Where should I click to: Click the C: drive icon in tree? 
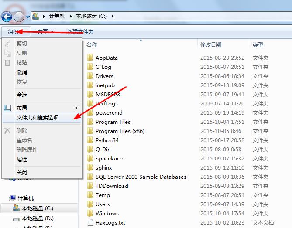click(17, 208)
